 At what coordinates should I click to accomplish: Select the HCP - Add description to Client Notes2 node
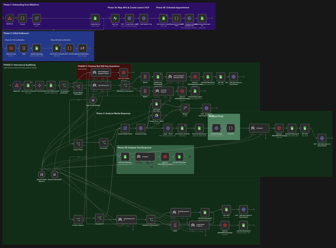(x=243, y=210)
